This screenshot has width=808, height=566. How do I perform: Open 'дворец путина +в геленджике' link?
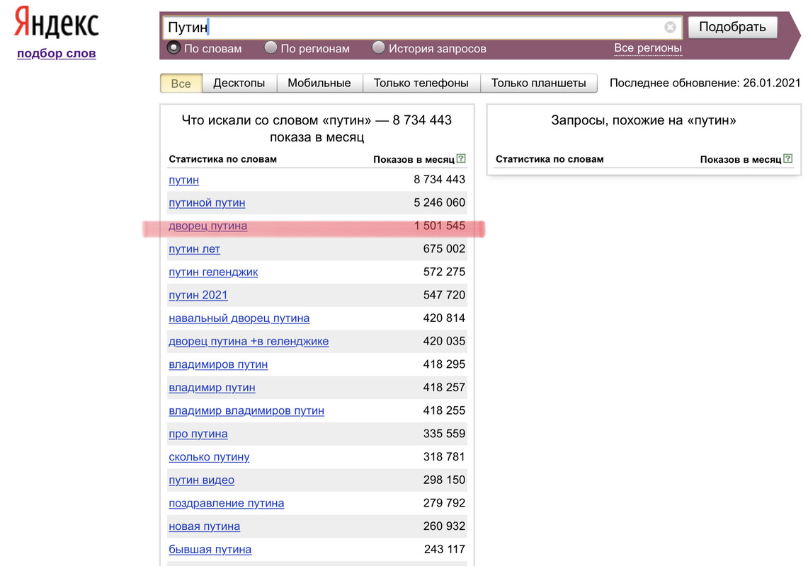[249, 342]
